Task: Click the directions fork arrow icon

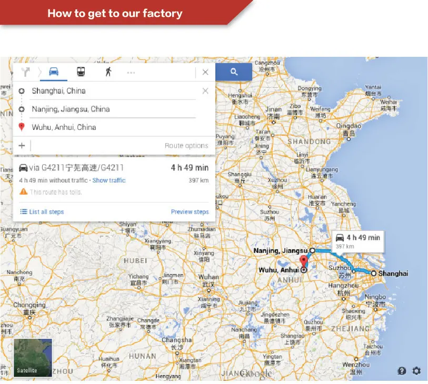Action: click(x=25, y=72)
